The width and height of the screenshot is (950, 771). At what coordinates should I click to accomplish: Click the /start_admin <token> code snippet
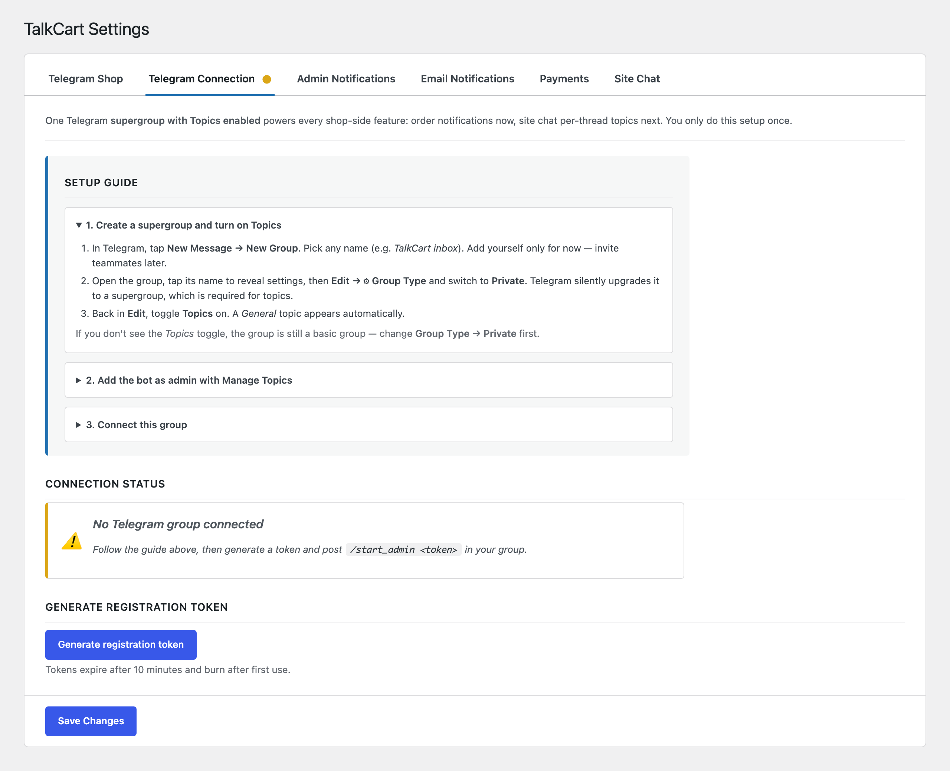click(x=403, y=549)
